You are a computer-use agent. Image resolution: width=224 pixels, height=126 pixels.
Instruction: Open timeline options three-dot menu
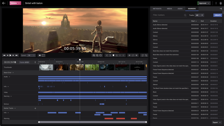[35, 62]
